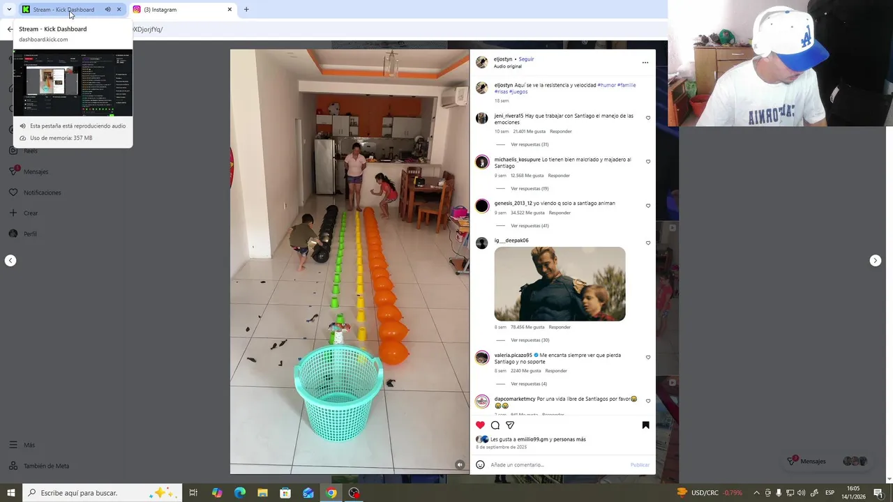893x502 pixels.
Task: Open the tab search dropdown arrow
Action: (x=9, y=10)
